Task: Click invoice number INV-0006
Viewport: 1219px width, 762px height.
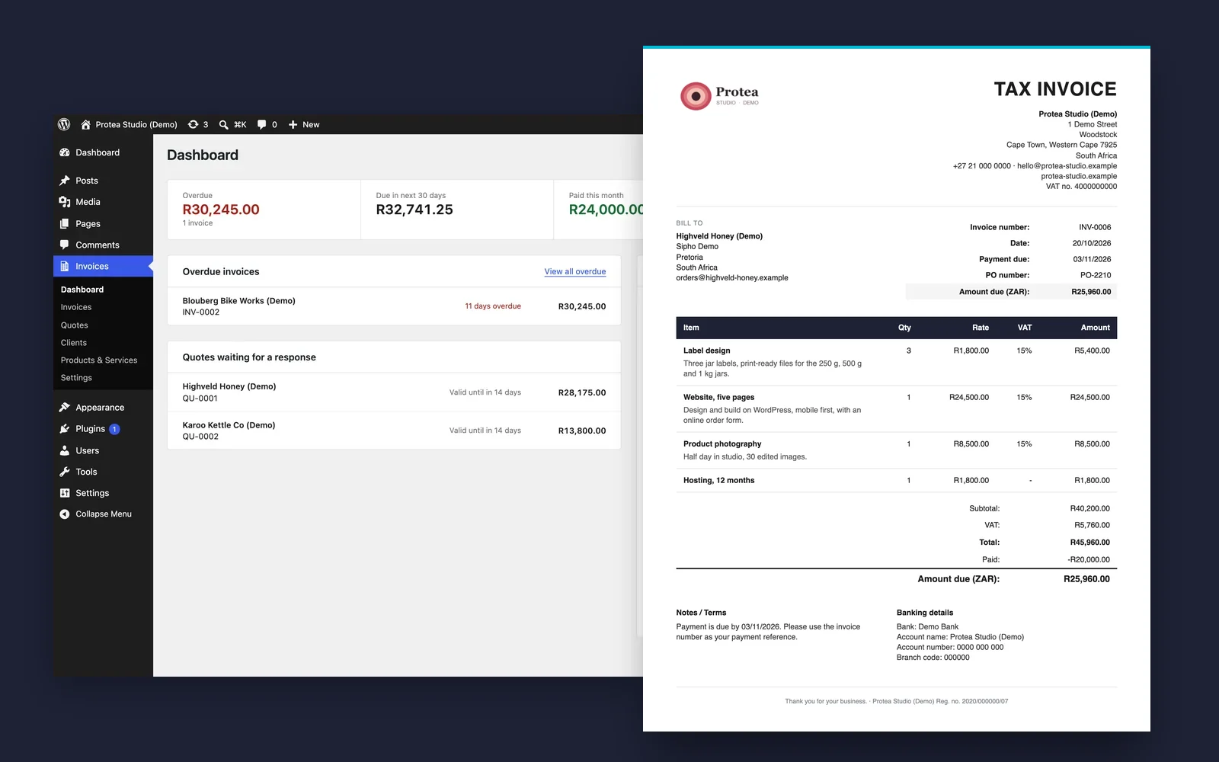Action: (x=1095, y=227)
